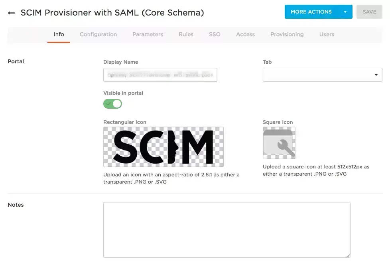This screenshot has height=266, width=390.
Task: Grab the Notes textarea resize handle
Action: pyautogui.click(x=348, y=255)
